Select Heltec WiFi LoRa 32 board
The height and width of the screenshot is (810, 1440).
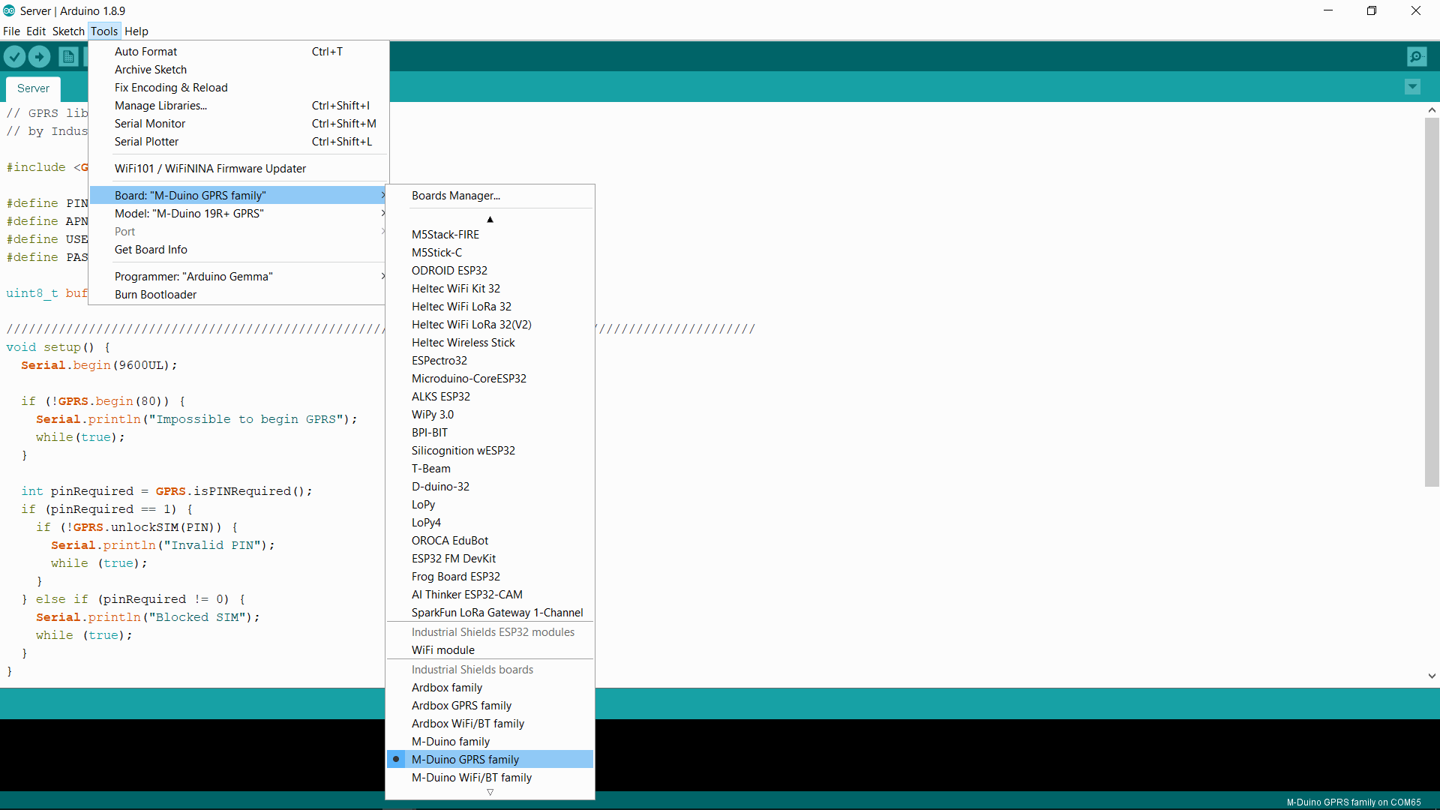490,306
